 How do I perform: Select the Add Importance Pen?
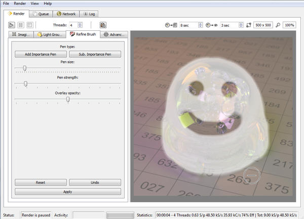pos(41,54)
